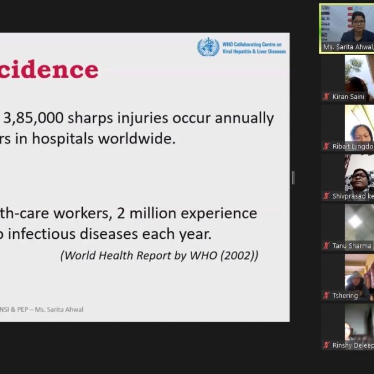
Task: Click the '3,85,000 sharps injuries' bullet text
Action: coord(138,118)
